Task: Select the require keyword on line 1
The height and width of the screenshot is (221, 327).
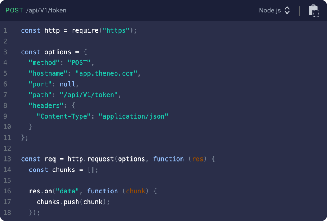Action: 85,30
